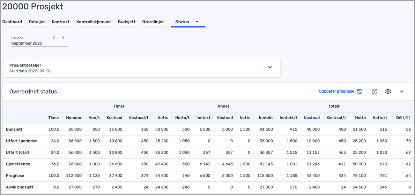Click the Honorar column header
The width and height of the screenshot is (415, 195).
(x=74, y=118)
